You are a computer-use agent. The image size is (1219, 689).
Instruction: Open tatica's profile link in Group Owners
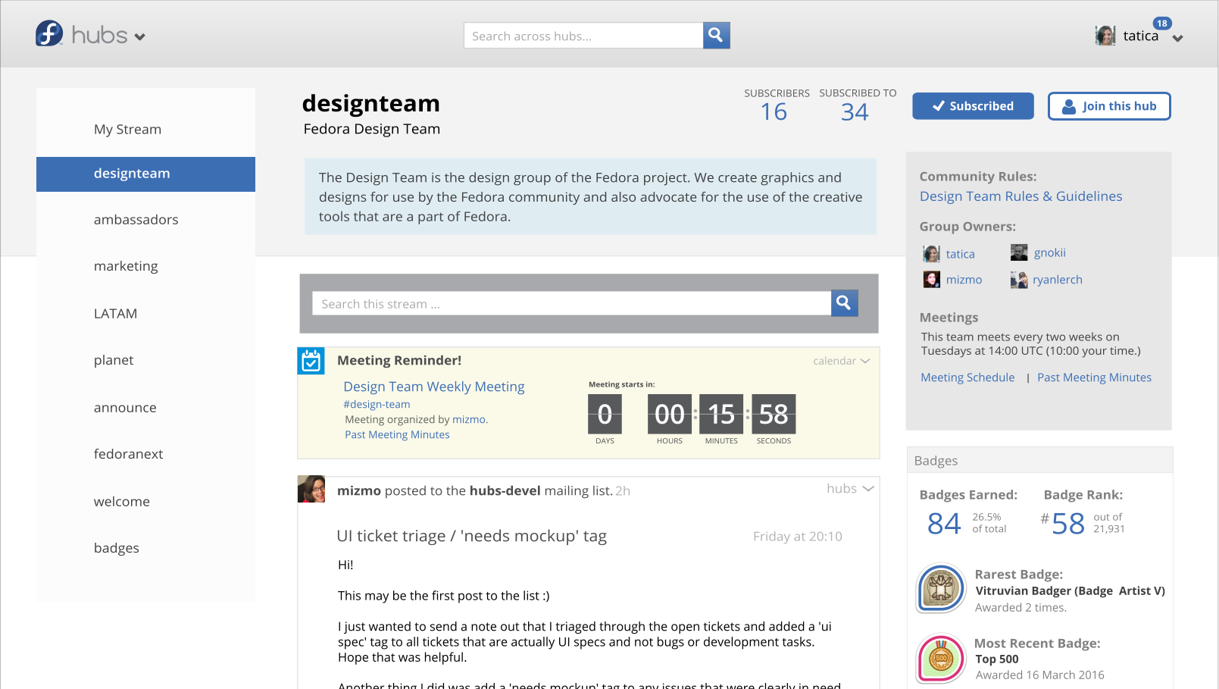click(x=960, y=254)
